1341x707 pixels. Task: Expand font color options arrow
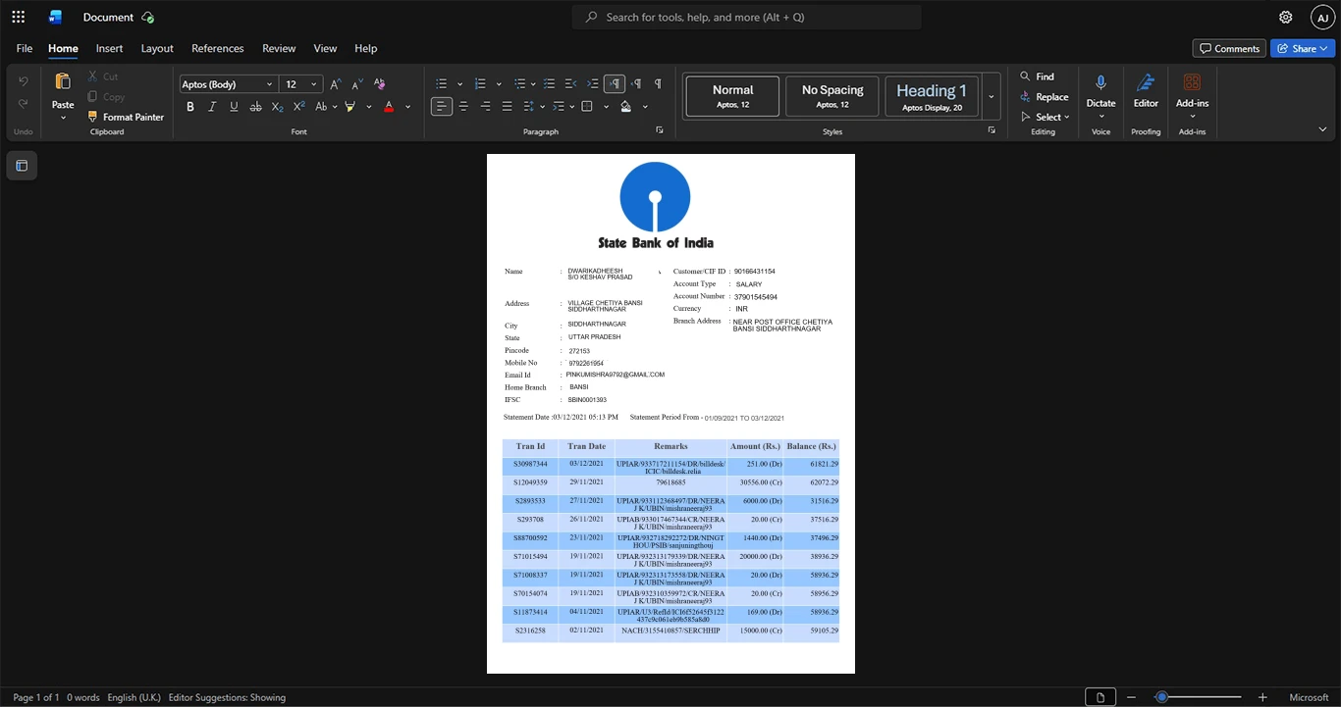407,106
